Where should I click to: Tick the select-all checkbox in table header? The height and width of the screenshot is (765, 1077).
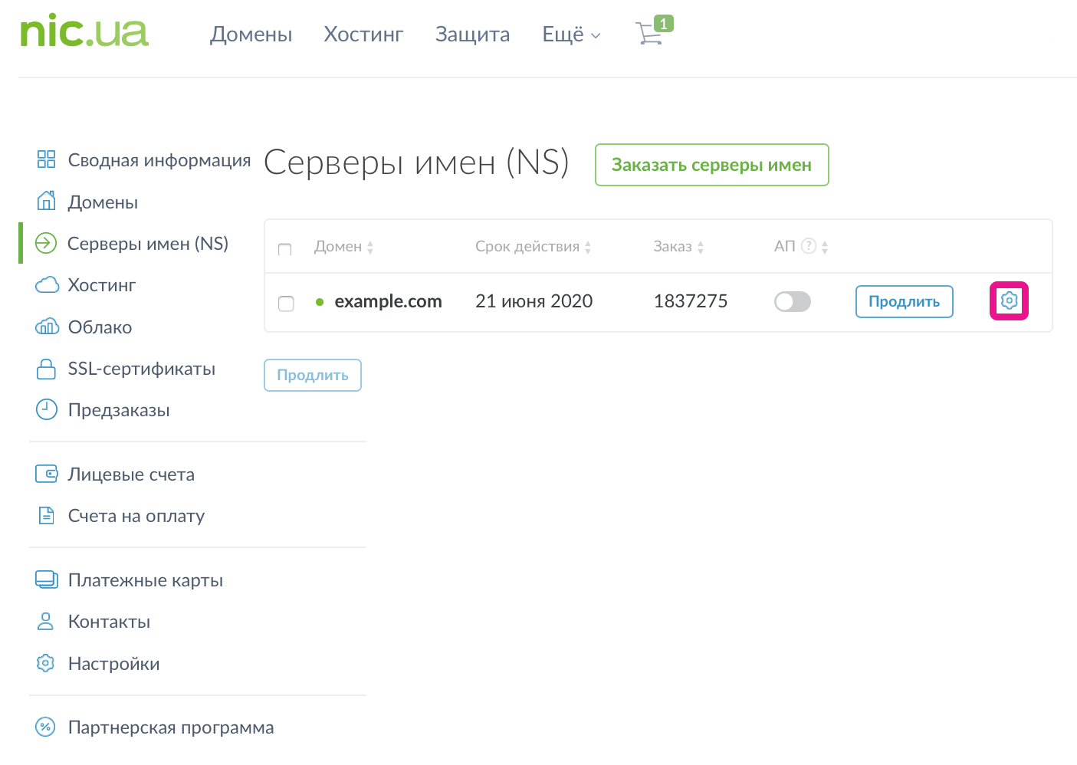point(285,249)
